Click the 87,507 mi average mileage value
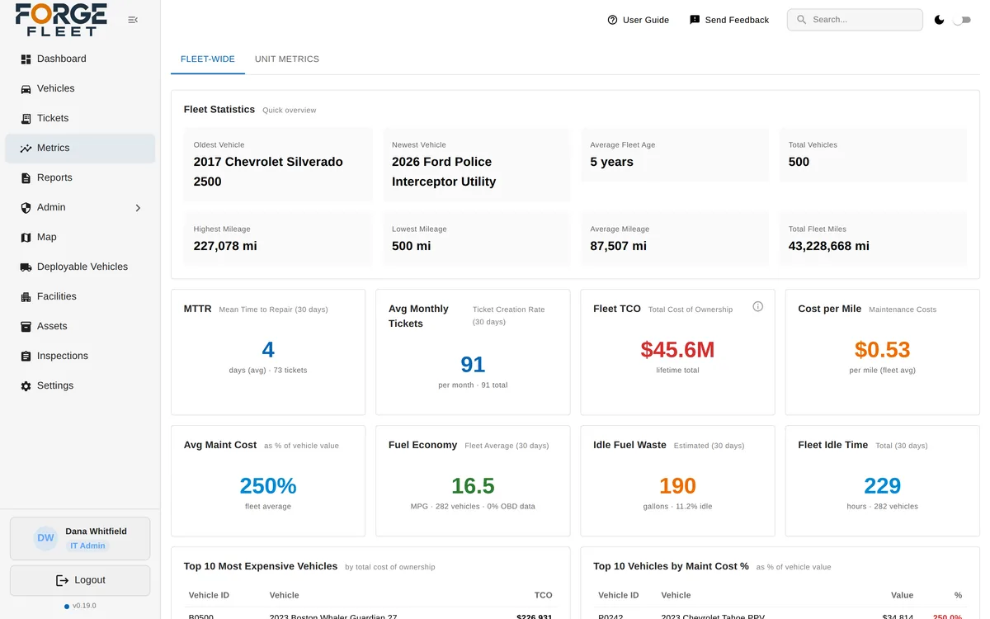The height and width of the screenshot is (619, 990). [619, 246]
